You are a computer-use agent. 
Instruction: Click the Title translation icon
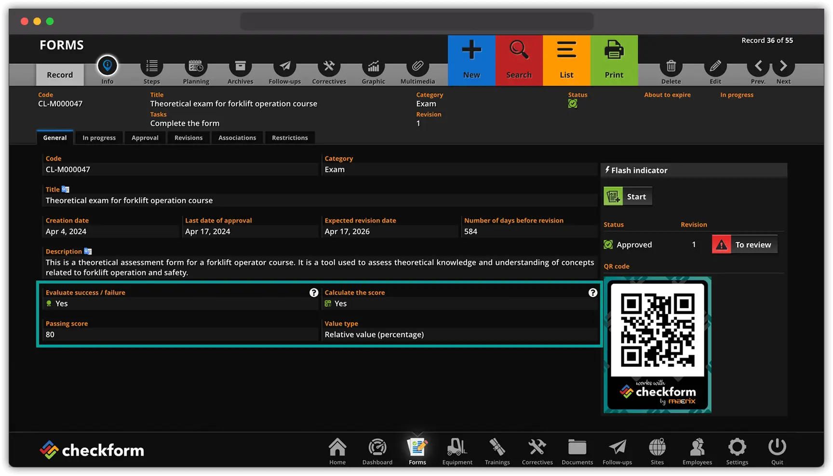pyautogui.click(x=66, y=189)
